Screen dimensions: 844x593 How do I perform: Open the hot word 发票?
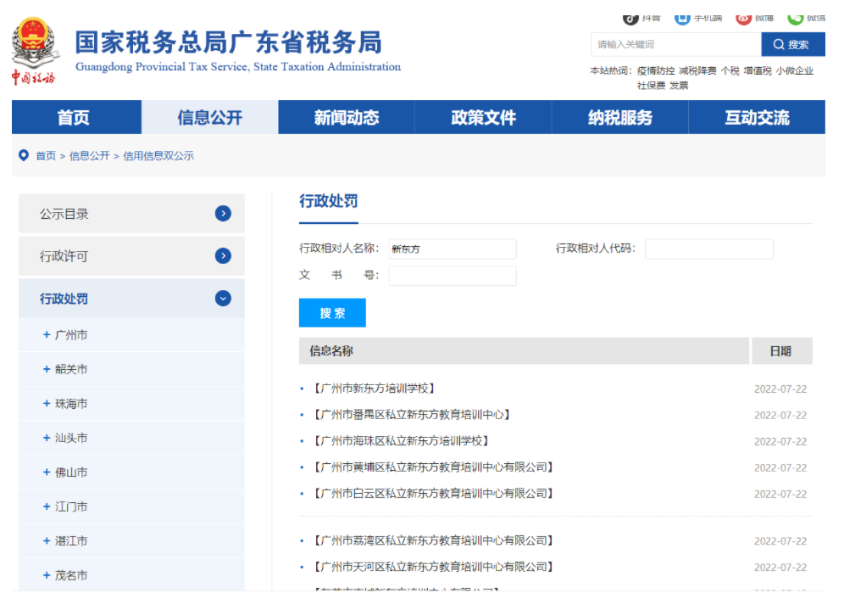coord(679,86)
